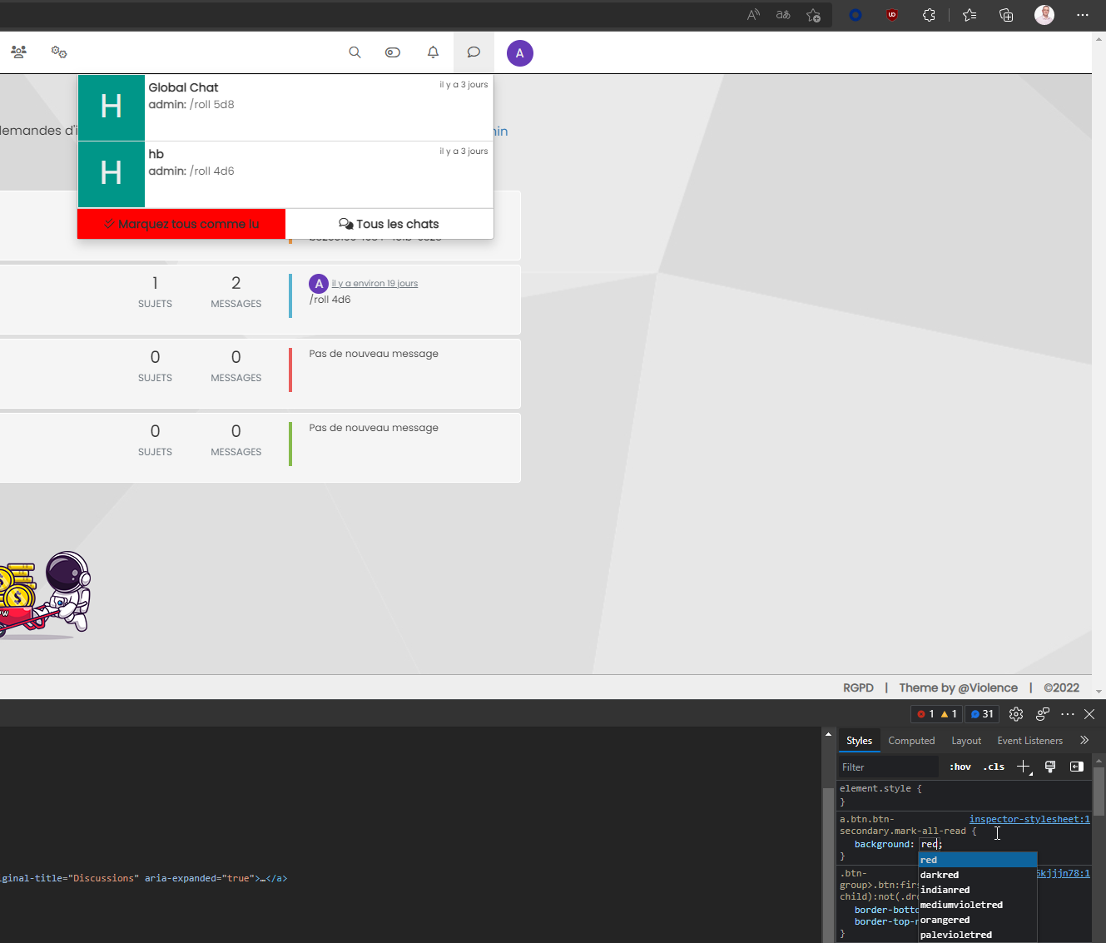The height and width of the screenshot is (943, 1106).
Task: Click the Tous les chats button
Action: (x=389, y=224)
